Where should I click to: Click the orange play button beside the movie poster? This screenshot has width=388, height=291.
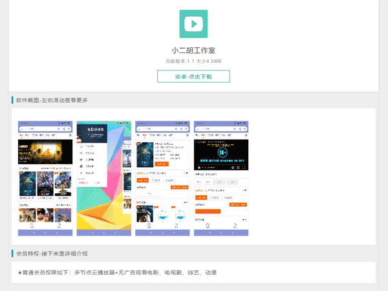point(162,164)
